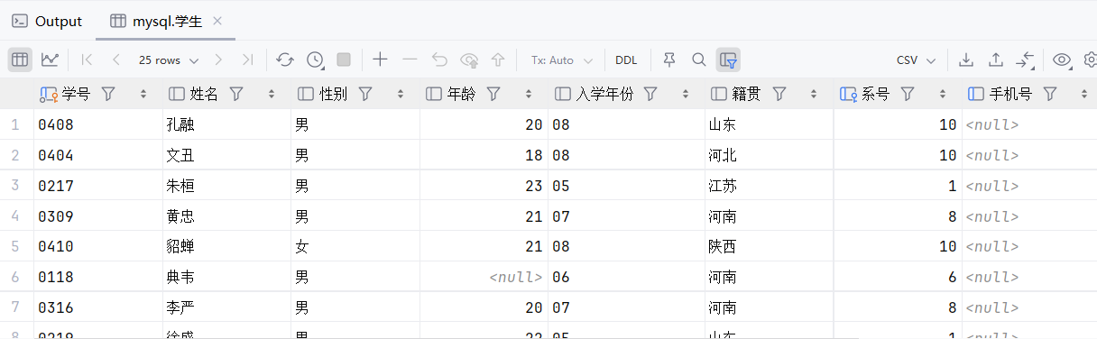Select 学号 cell 0316
This screenshot has width=1097, height=339.
click(x=98, y=307)
